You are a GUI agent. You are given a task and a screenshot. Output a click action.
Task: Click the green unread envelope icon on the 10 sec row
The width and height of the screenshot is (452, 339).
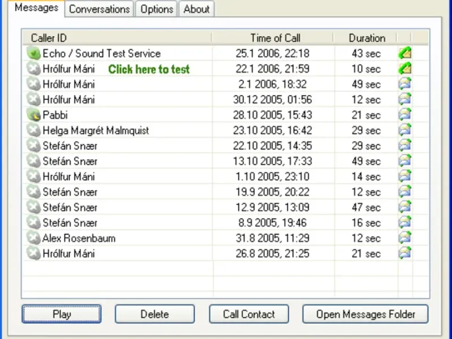(x=405, y=68)
